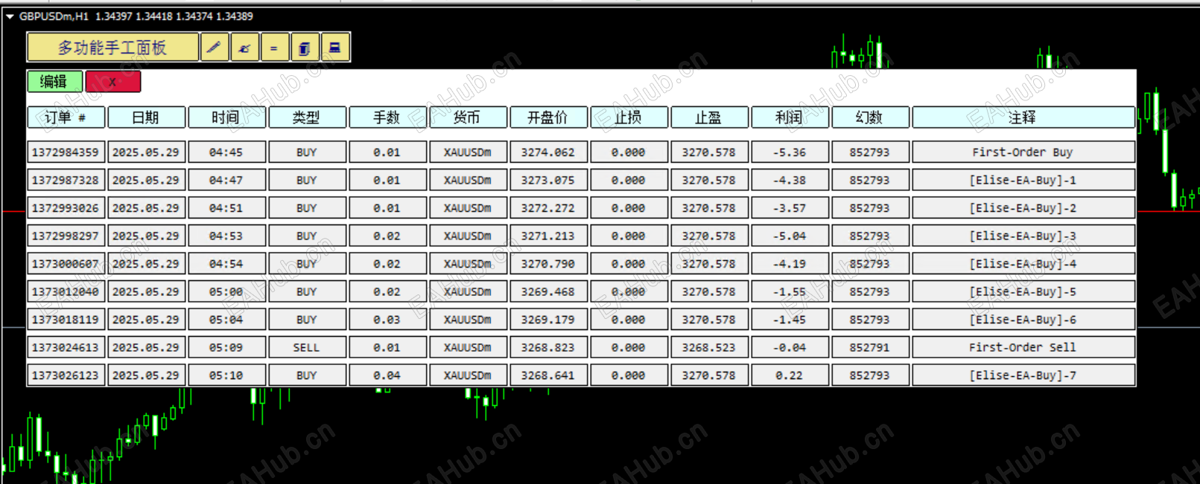Click the 类型 column header
This screenshot has width=1200, height=484.
point(307,117)
